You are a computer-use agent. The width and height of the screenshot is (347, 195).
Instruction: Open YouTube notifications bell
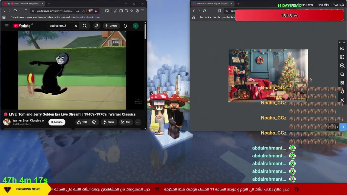pyautogui.click(x=125, y=26)
